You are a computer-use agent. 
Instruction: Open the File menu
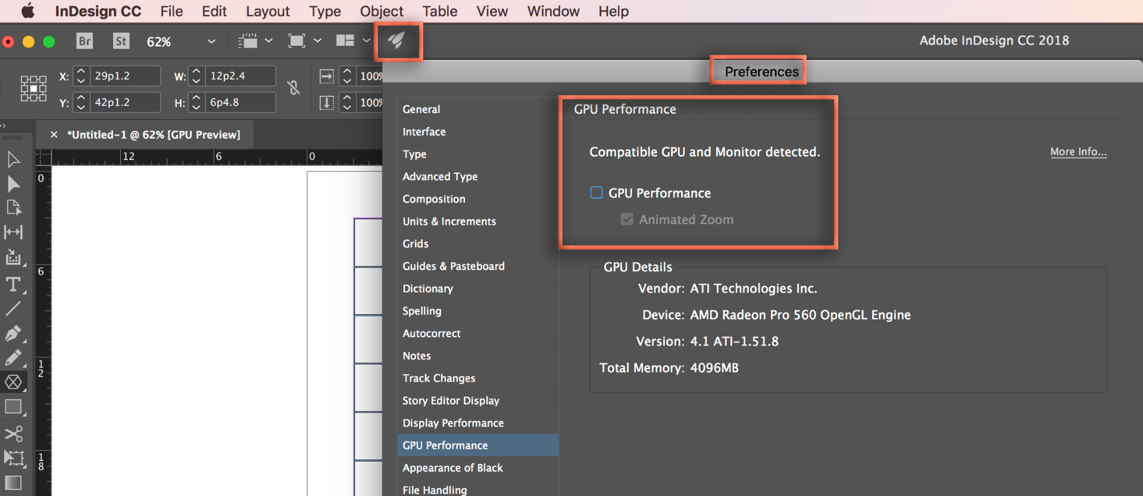[171, 11]
